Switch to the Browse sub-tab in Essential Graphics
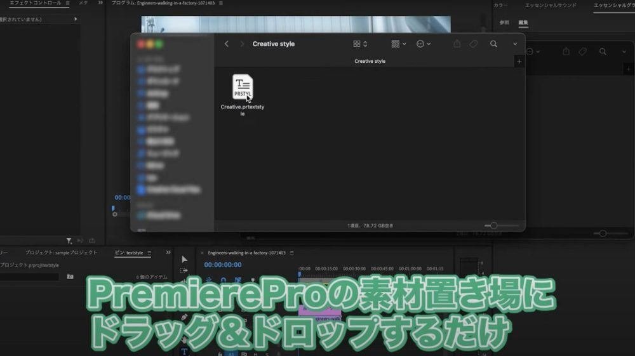This screenshot has height=356, width=635. tap(504, 23)
